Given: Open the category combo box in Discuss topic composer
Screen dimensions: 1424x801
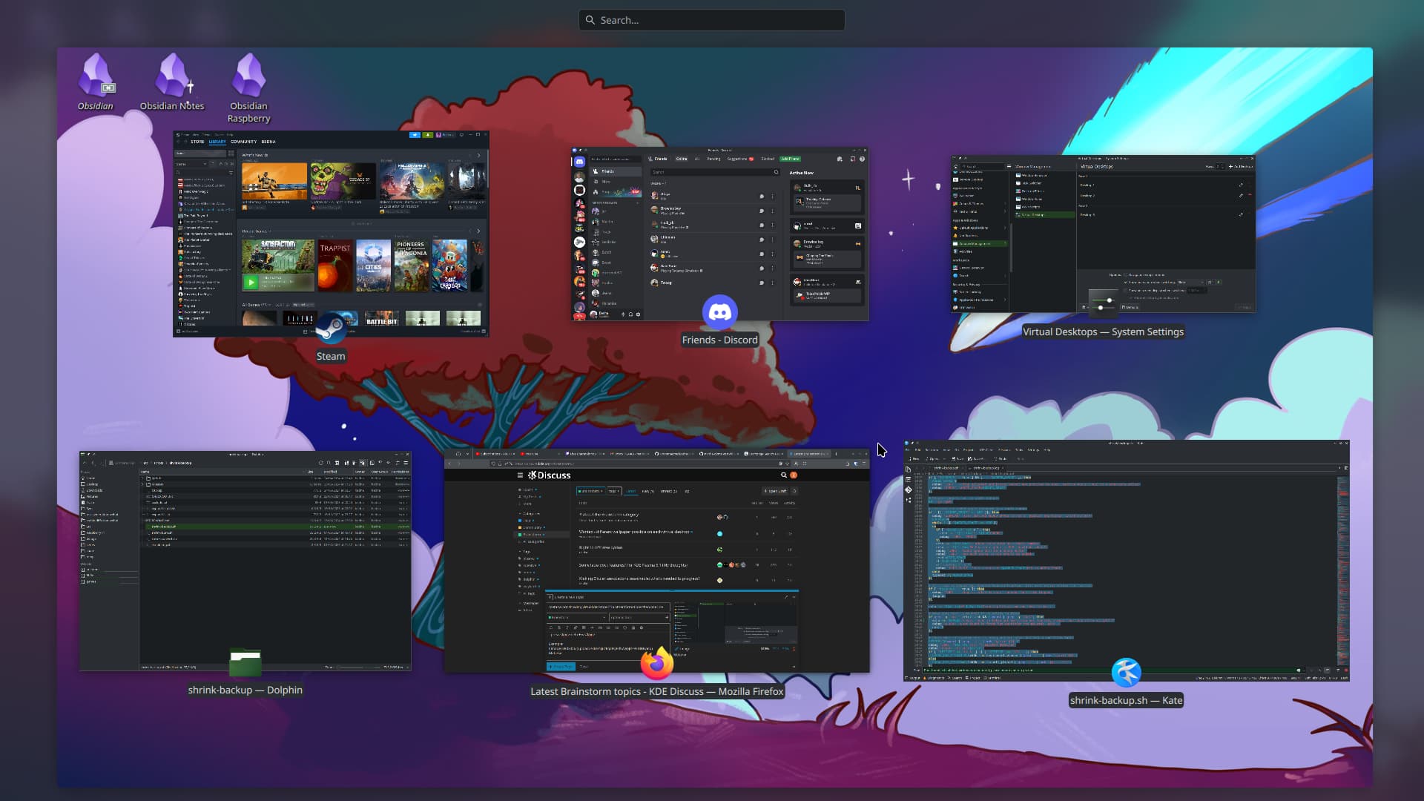Looking at the screenshot, I should [x=577, y=617].
